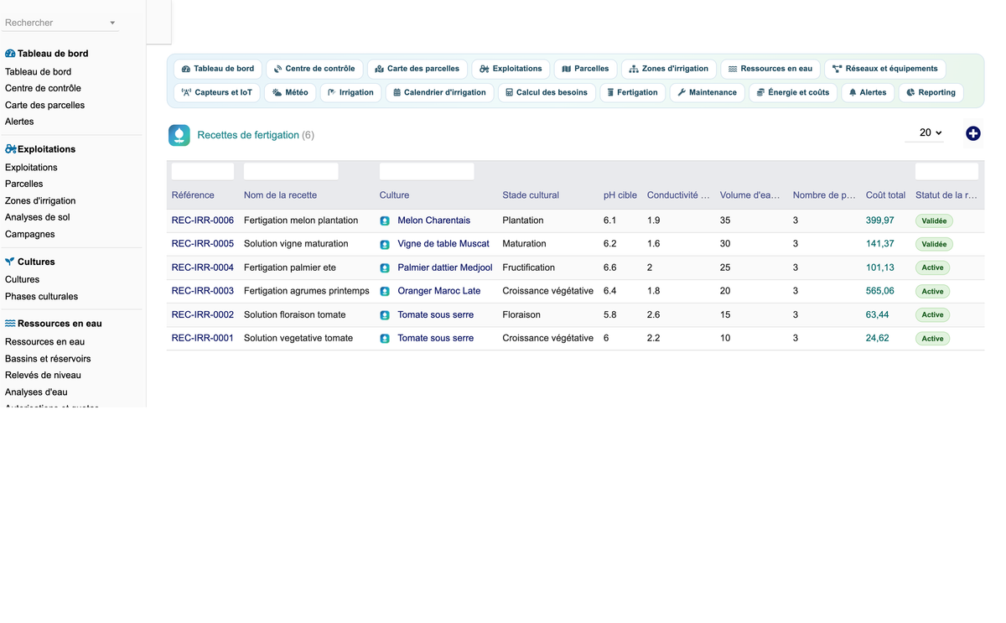Click Fertigation palmier ete recipe name
This screenshot has width=1006, height=623.
tap(290, 267)
